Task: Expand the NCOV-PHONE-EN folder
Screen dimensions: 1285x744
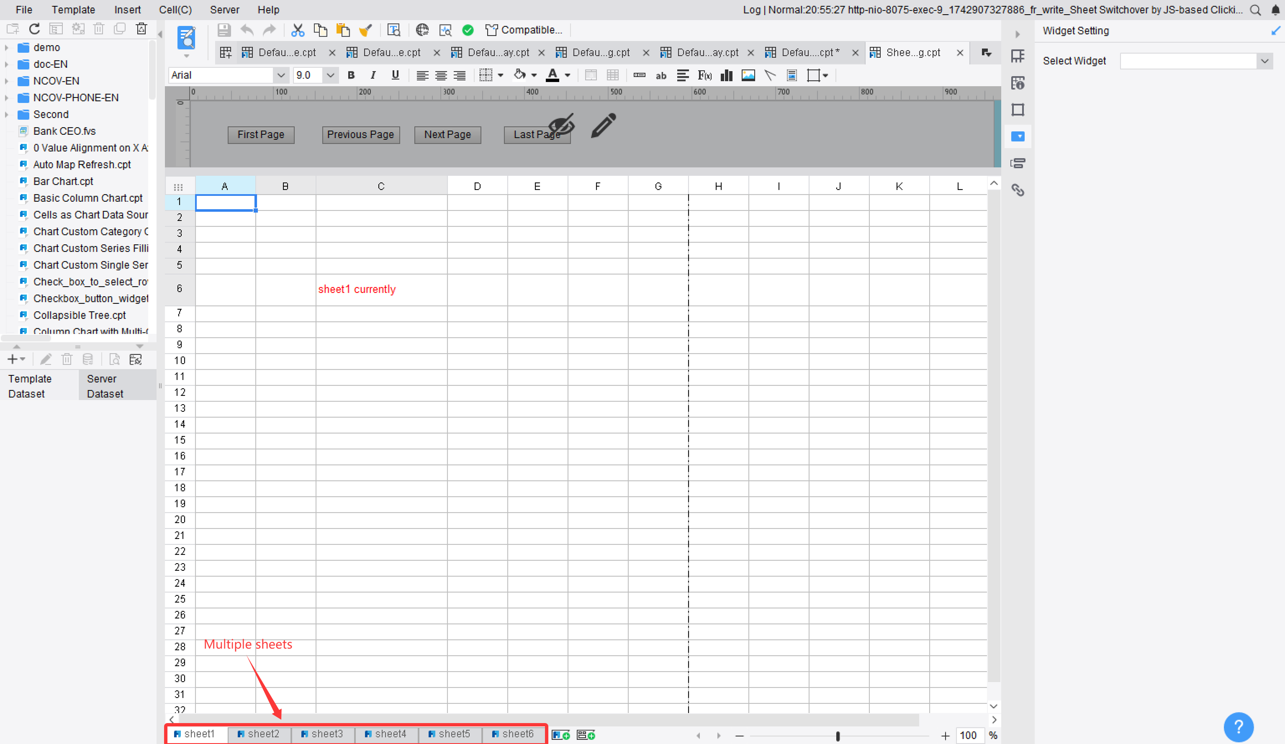Action: (7, 98)
